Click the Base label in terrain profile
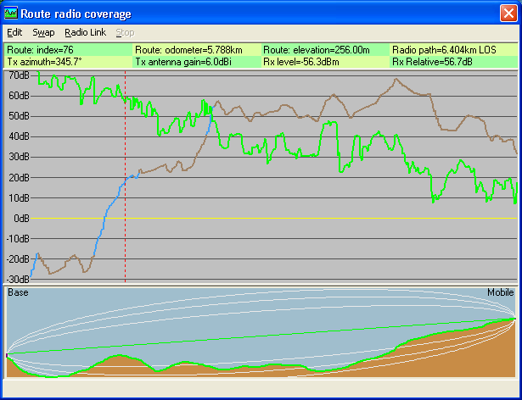This screenshot has height=400, width=522. [18, 292]
